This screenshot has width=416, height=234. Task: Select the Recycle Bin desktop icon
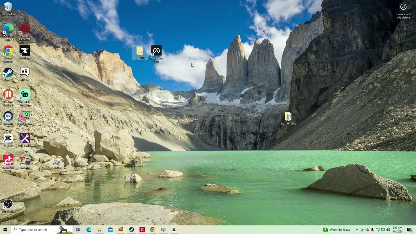coord(8,9)
